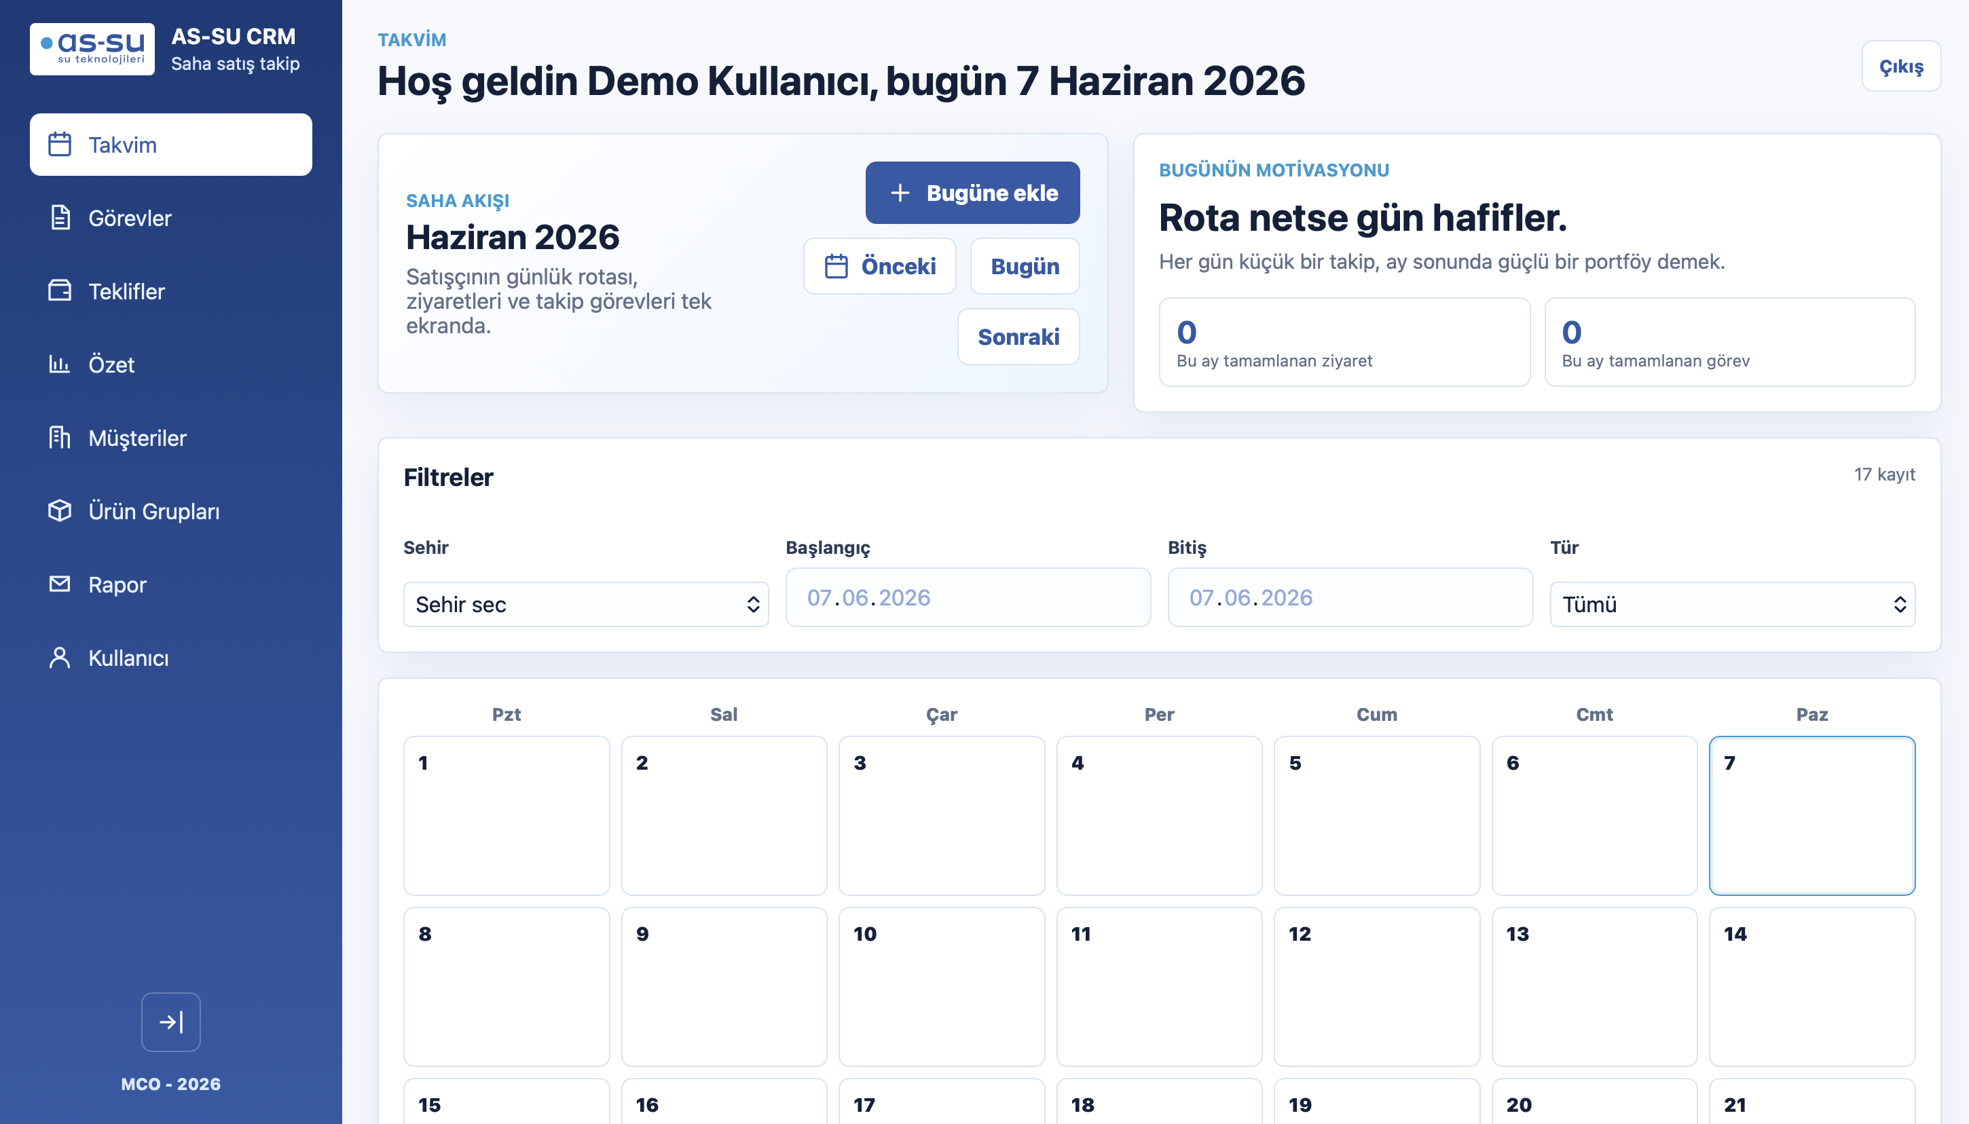The height and width of the screenshot is (1124, 1969).
Task: Click the Bugüne ekle button
Action: 972,193
